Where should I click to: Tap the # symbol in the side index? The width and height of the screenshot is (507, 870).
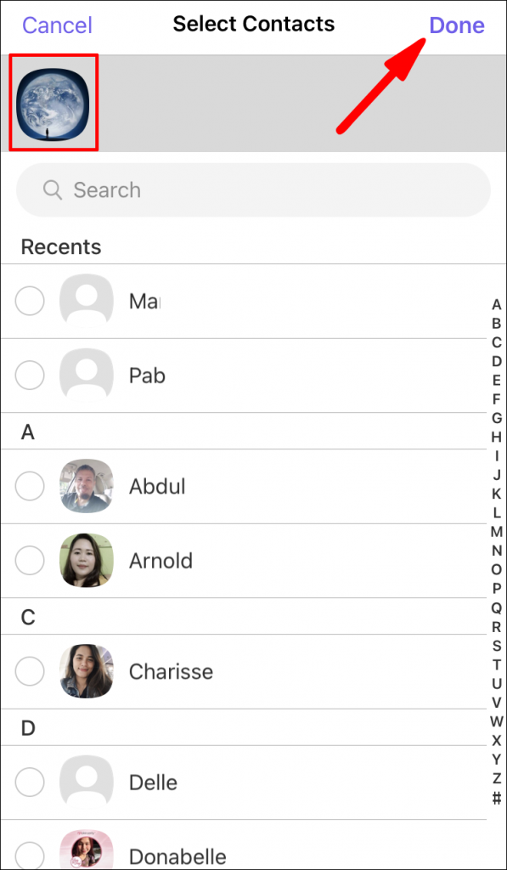tap(496, 796)
